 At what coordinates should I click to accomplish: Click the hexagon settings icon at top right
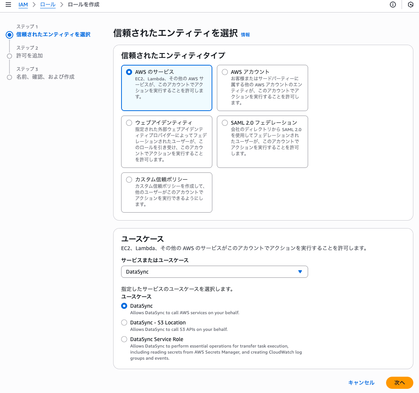[x=410, y=5]
